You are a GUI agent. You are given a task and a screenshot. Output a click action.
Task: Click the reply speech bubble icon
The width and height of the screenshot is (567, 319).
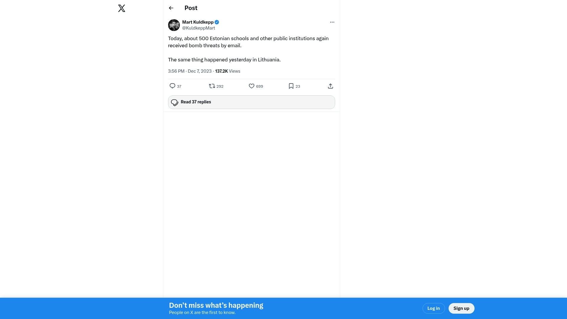point(172,86)
